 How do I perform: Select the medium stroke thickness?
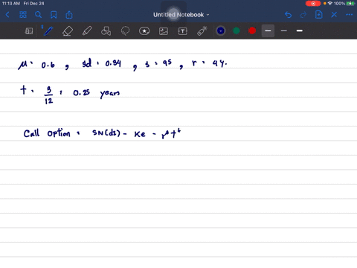(268, 31)
